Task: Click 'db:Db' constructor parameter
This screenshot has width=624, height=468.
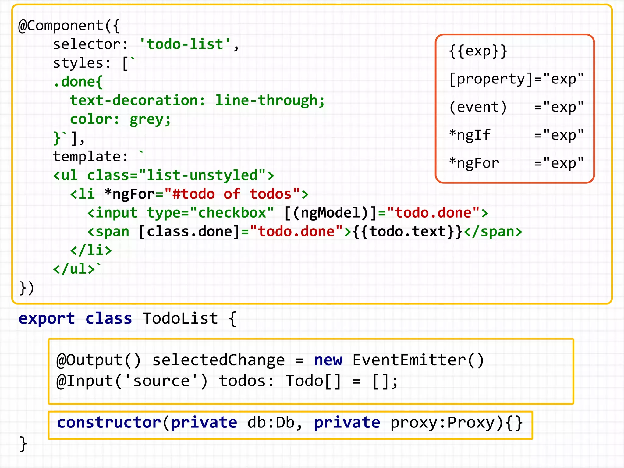Action: 271,422
